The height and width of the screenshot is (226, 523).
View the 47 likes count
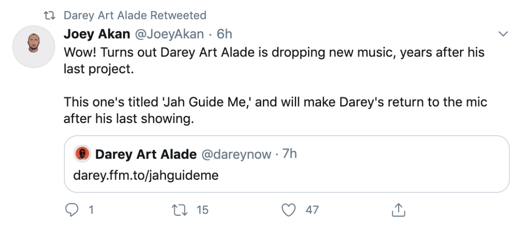(312, 209)
